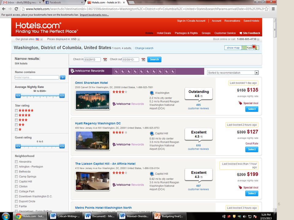
Task: Click the Omni Shoreham Washington map pin icon
Action: coord(152,93)
